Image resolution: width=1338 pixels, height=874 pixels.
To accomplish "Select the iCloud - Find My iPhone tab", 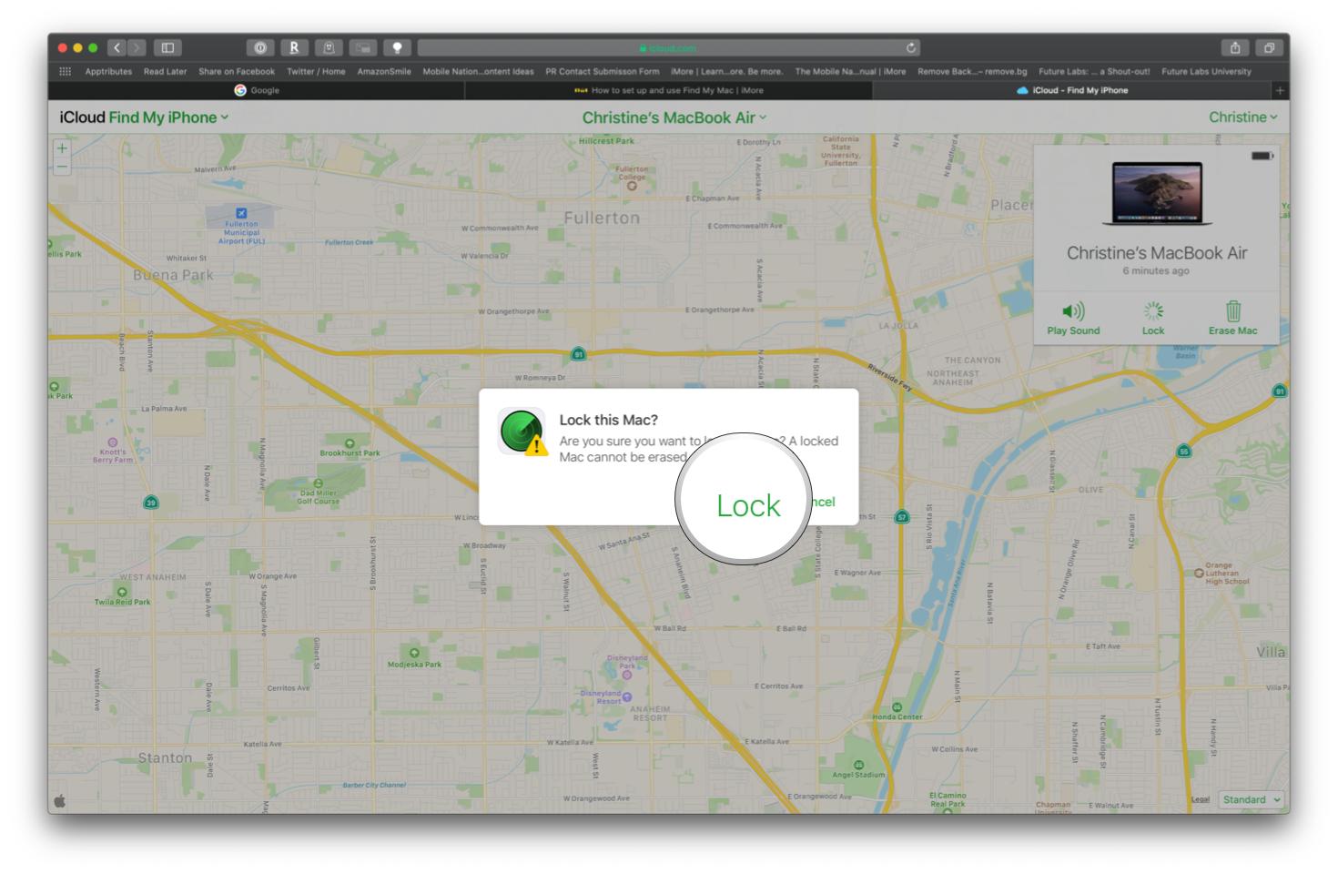I will (x=1071, y=90).
